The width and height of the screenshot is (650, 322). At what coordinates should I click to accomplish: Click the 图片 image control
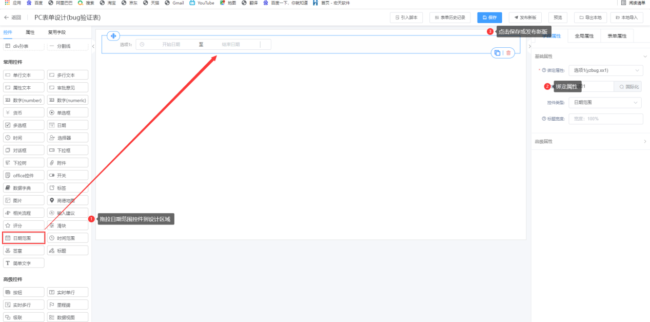(x=24, y=201)
